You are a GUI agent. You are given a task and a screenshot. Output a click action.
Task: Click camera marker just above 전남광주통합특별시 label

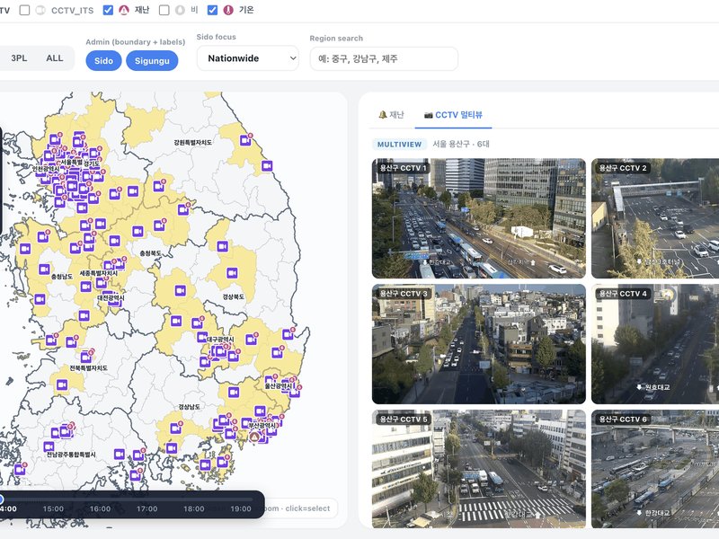[49, 446]
